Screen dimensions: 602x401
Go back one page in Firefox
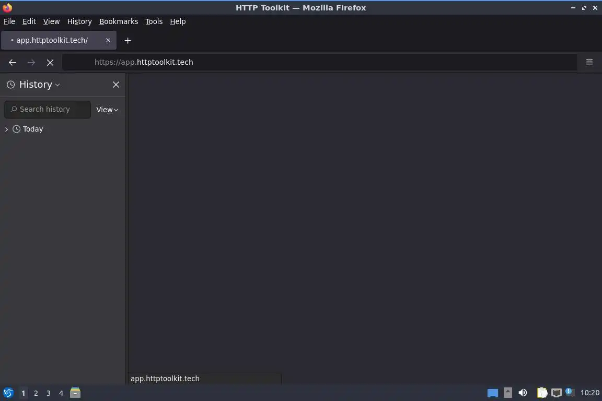pos(13,62)
